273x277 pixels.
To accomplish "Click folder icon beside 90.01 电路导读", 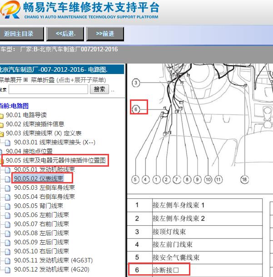I will point(1,116).
